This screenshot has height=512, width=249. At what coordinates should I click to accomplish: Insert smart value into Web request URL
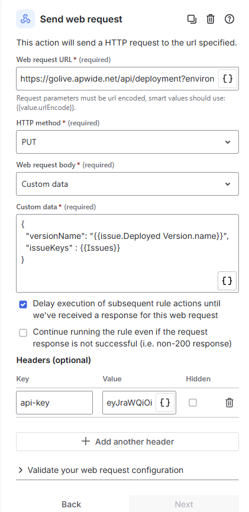coord(228,79)
